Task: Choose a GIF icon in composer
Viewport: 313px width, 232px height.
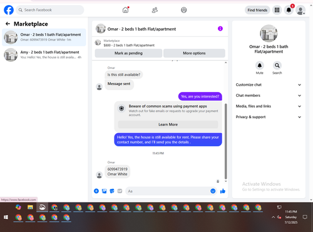Action: (120, 191)
